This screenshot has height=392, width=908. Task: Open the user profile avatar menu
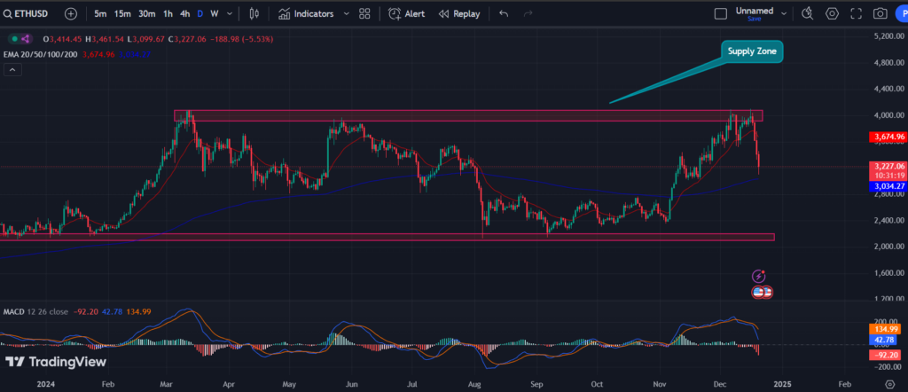click(902, 13)
